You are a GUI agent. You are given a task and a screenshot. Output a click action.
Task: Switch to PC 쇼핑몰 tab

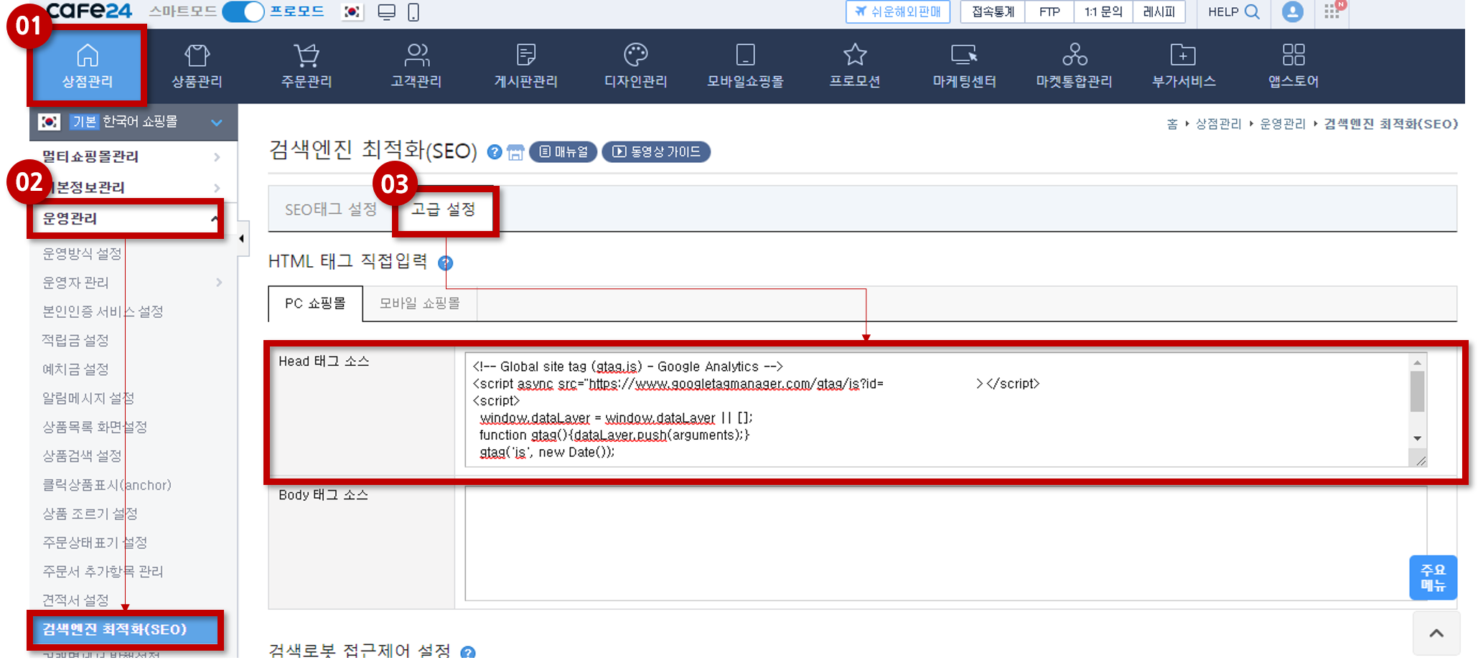click(315, 303)
